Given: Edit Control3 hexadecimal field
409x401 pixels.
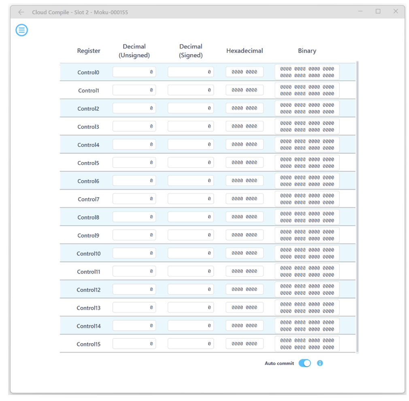Looking at the screenshot, I should (245, 126).
